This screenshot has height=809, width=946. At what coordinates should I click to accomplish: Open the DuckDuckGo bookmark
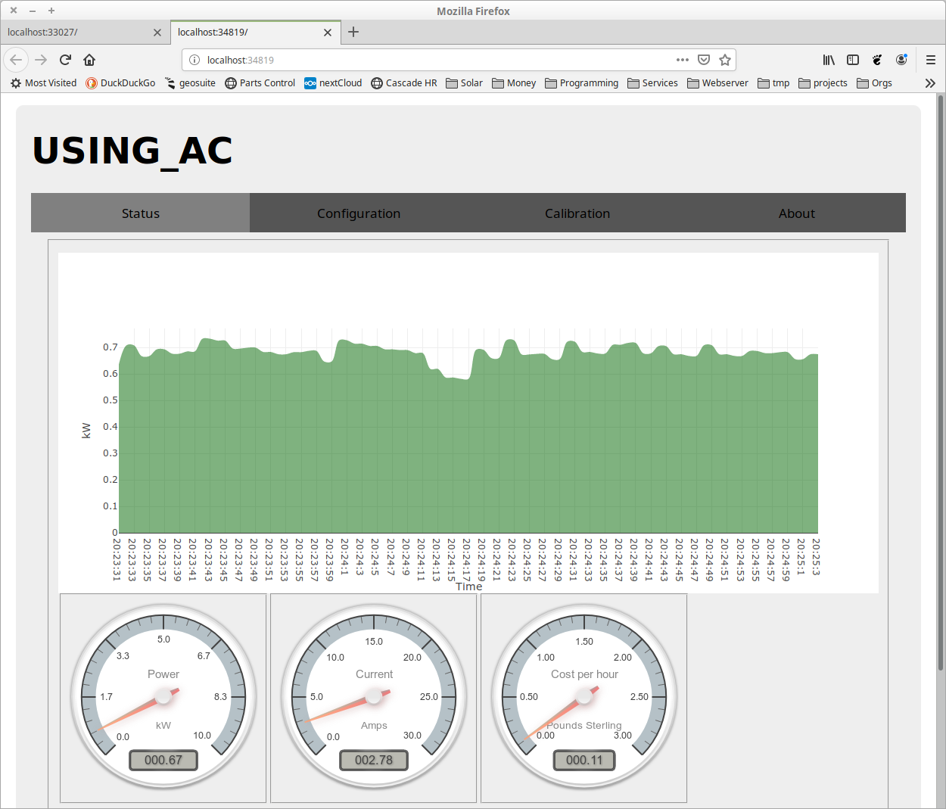pyautogui.click(x=120, y=83)
